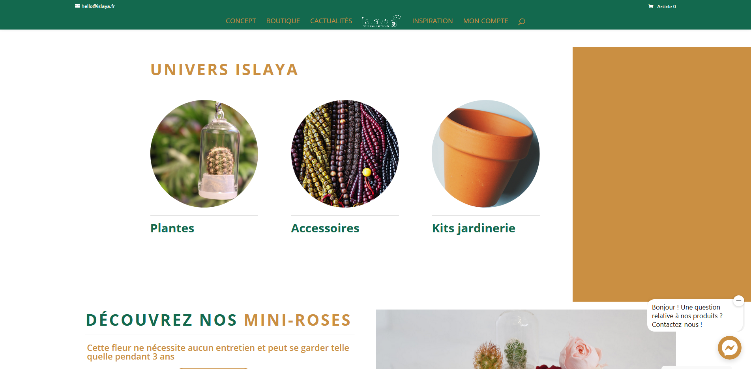Open the Plantes category link
This screenshot has width=751, height=369.
click(172, 228)
